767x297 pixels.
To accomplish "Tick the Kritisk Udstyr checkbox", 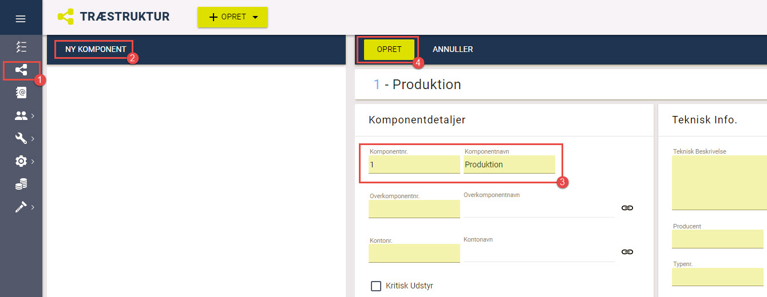I will point(376,286).
